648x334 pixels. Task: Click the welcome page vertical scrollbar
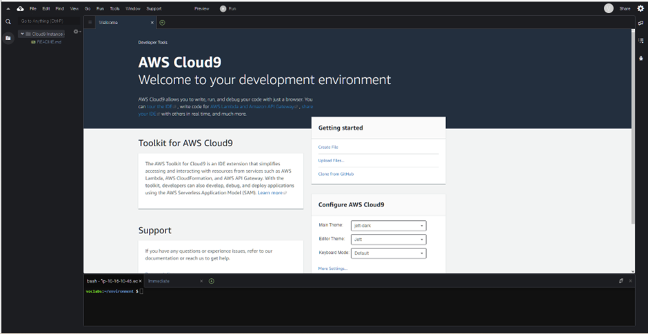(x=633, y=127)
